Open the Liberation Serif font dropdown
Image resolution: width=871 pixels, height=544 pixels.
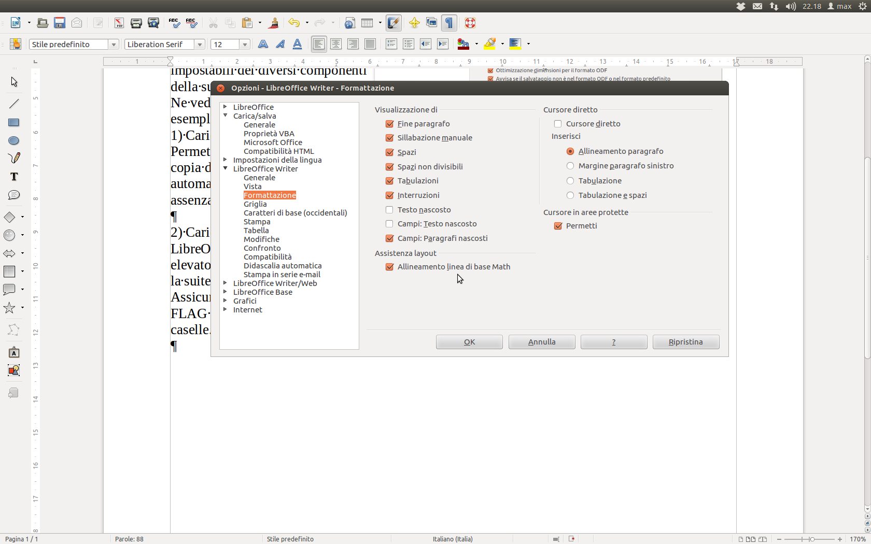pyautogui.click(x=200, y=45)
